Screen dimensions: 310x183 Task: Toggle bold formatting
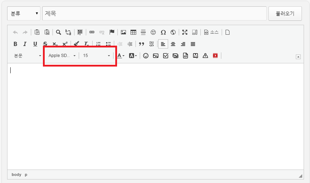pos(15,44)
